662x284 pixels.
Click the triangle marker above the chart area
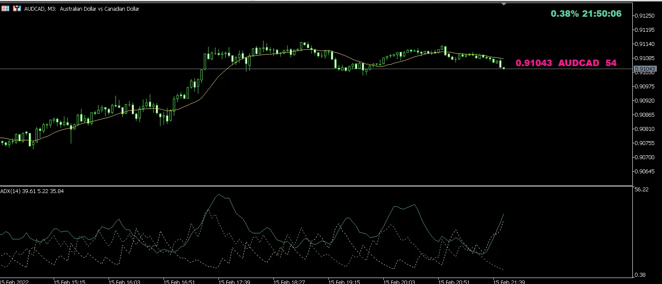(503, 4)
